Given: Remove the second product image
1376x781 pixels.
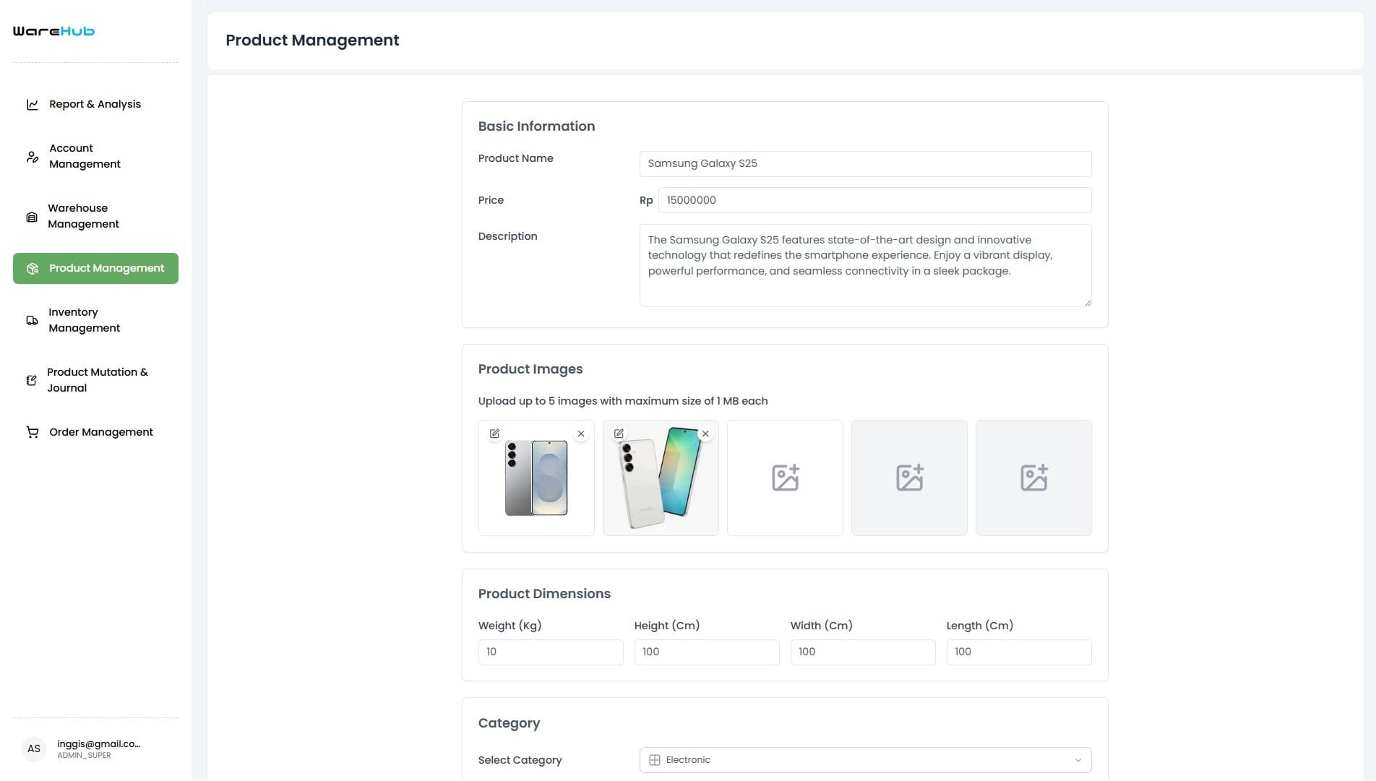Looking at the screenshot, I should click(705, 433).
